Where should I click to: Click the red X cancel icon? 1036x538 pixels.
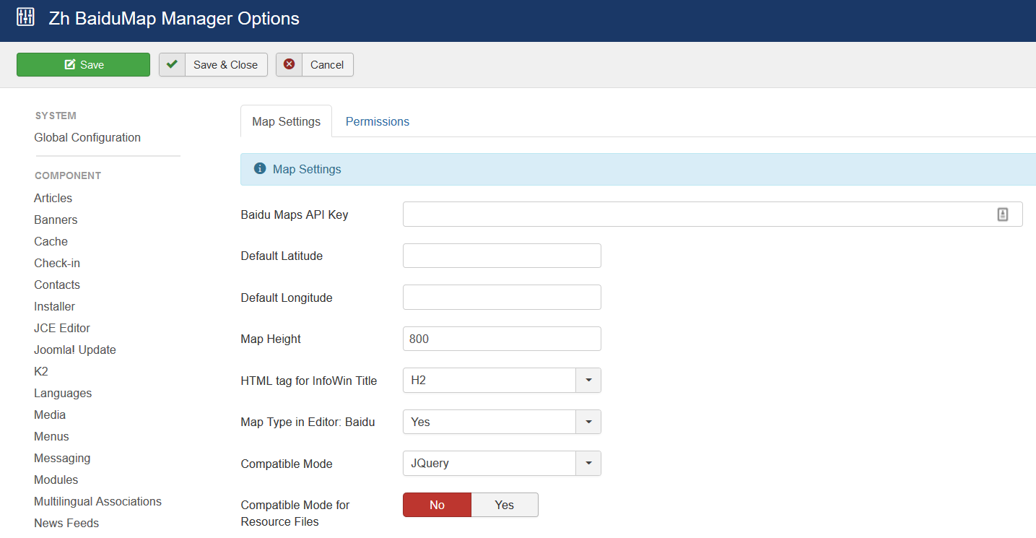coord(289,64)
